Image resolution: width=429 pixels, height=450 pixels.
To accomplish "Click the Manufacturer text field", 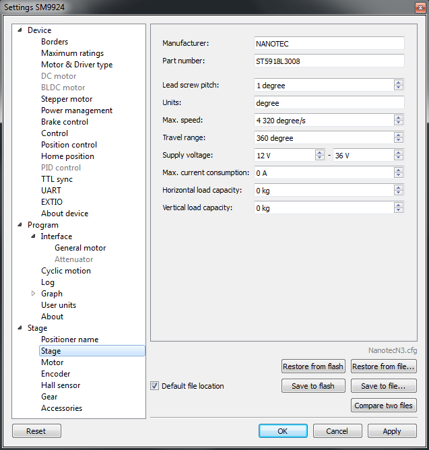I will [x=329, y=43].
